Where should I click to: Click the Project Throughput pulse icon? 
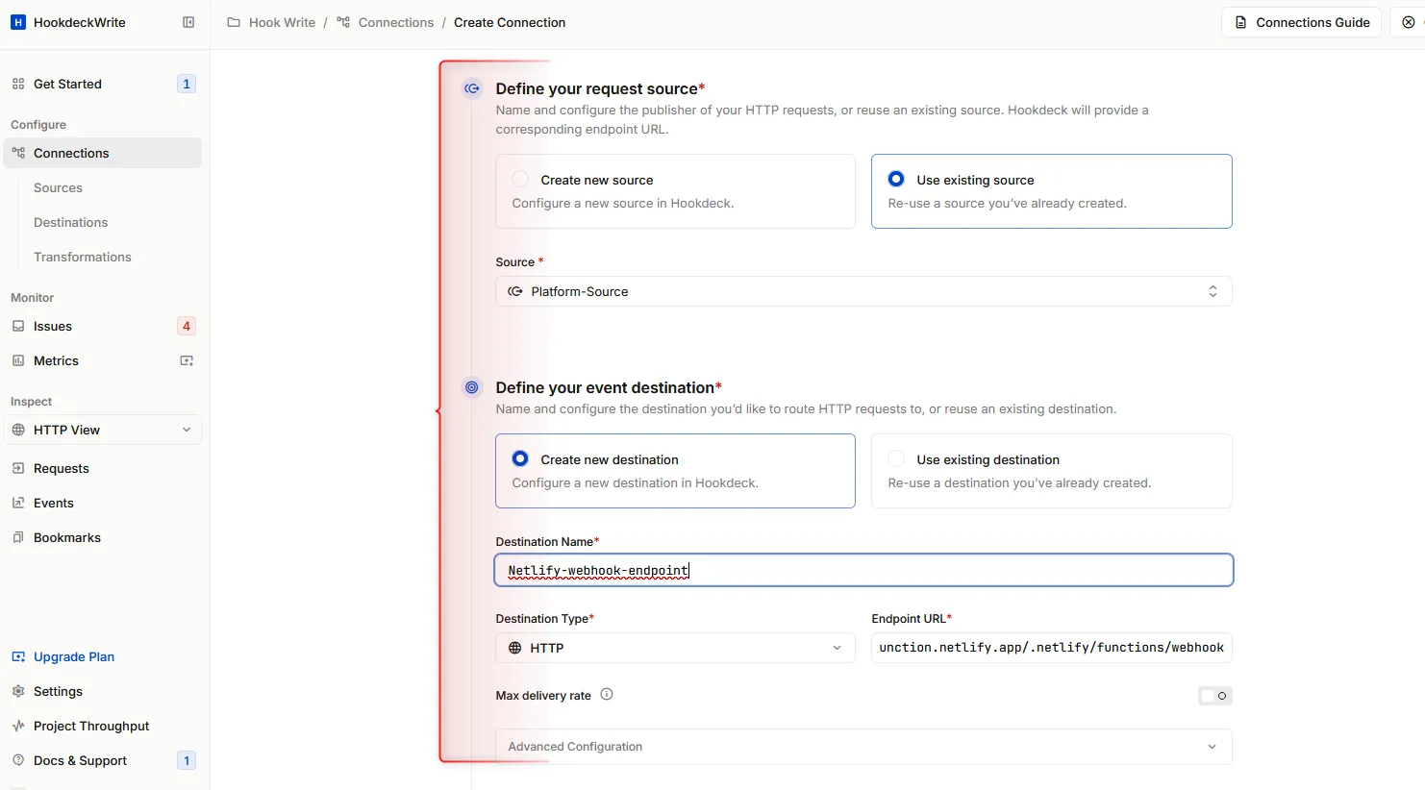18,726
